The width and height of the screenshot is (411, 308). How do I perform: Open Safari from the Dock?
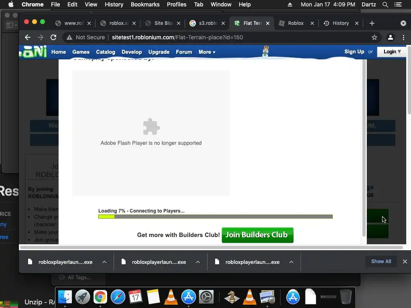click(118, 297)
